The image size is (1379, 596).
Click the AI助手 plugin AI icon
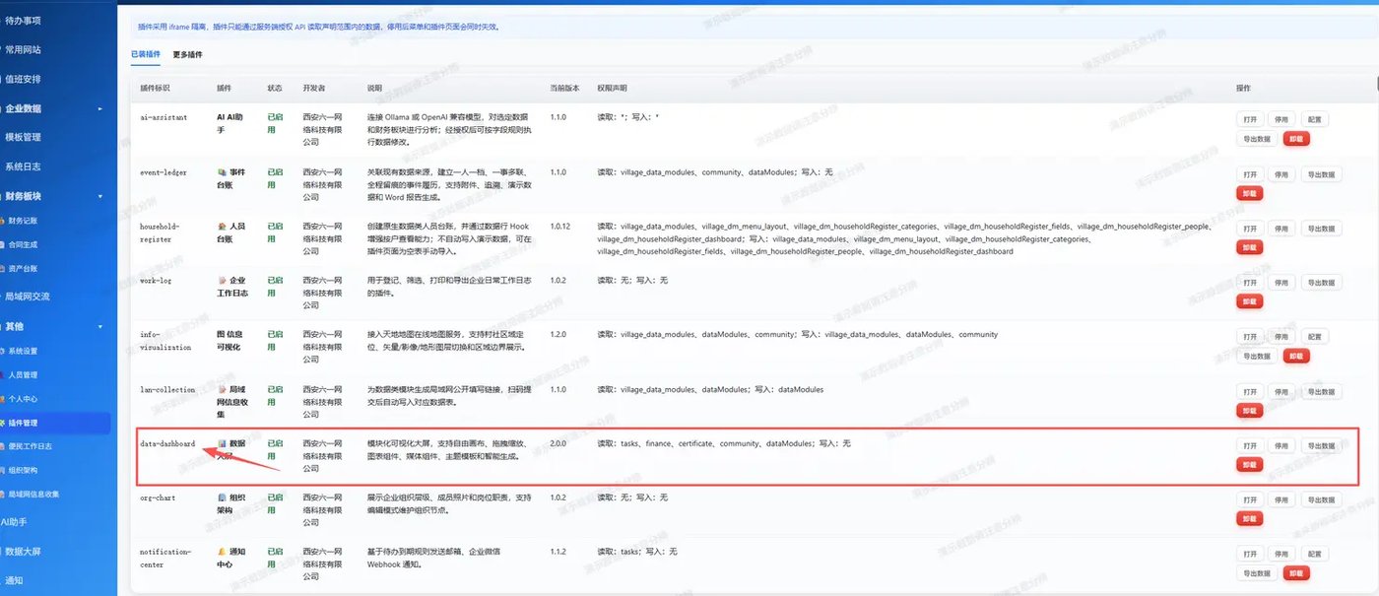click(222, 117)
